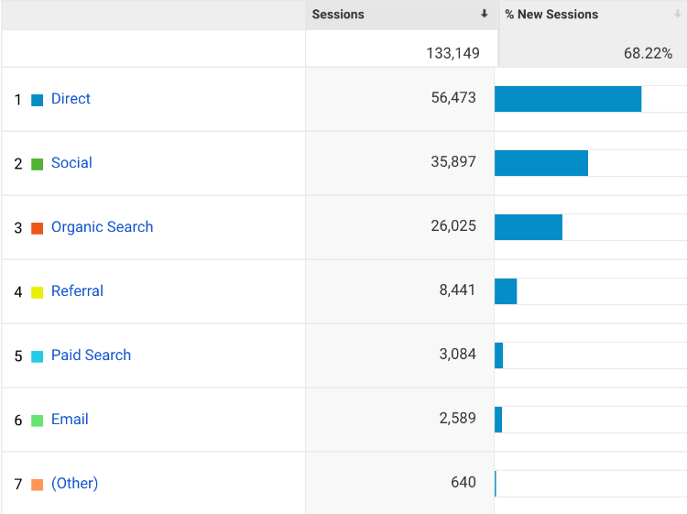Open the (Other) channel link
The height and width of the screenshot is (514, 687).
(74, 484)
